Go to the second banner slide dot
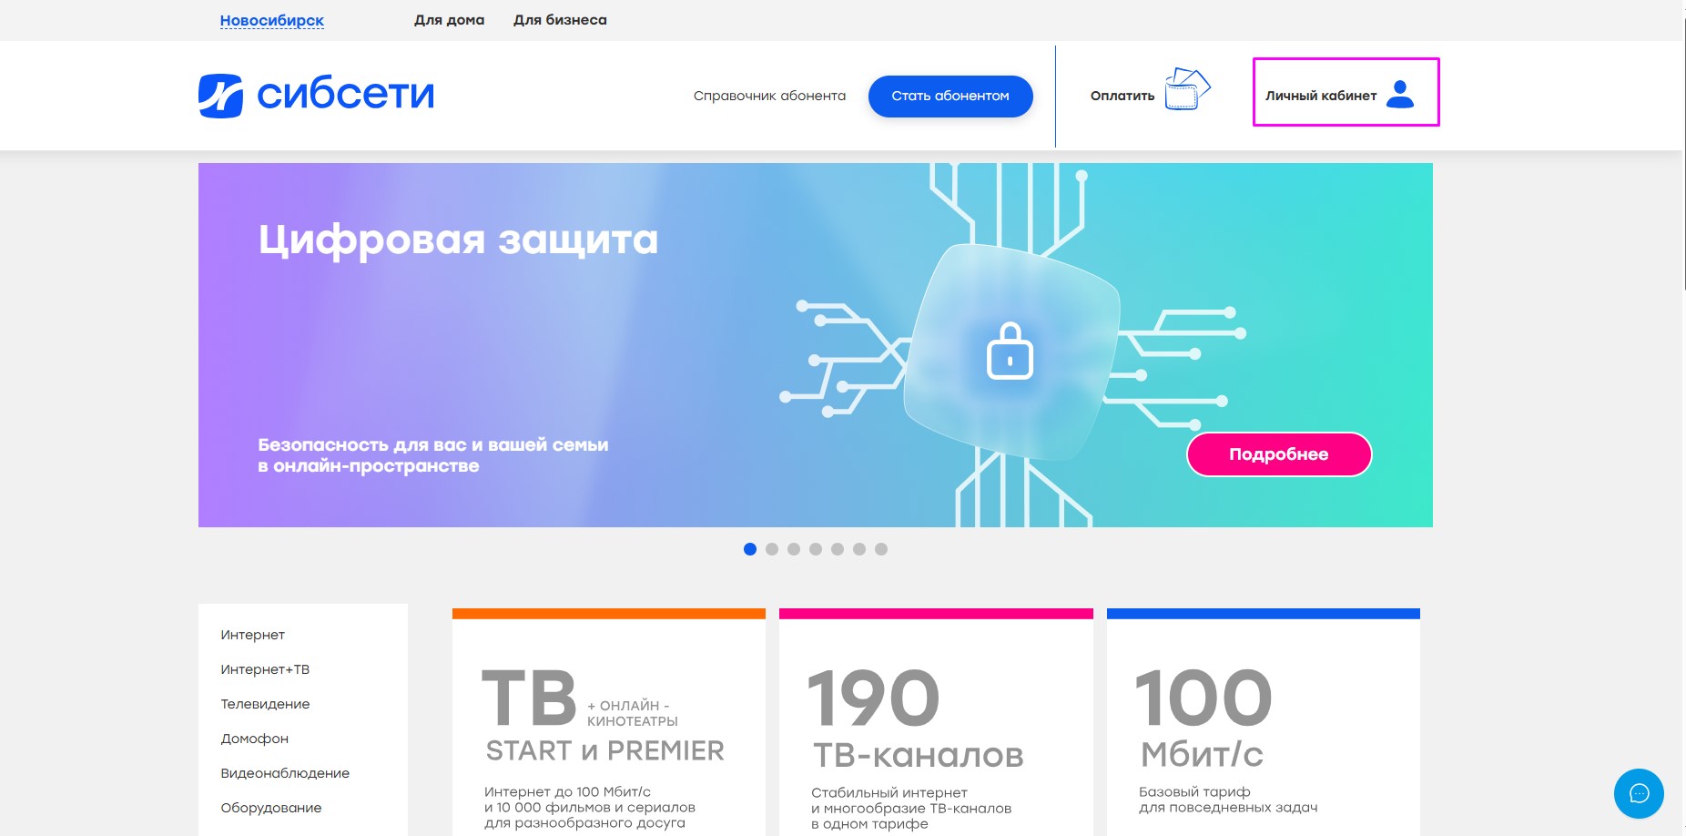This screenshot has width=1686, height=836. [772, 549]
